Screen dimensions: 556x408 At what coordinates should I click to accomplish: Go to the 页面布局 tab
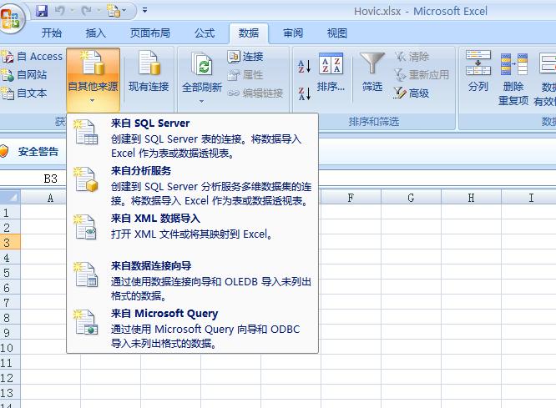click(x=150, y=33)
